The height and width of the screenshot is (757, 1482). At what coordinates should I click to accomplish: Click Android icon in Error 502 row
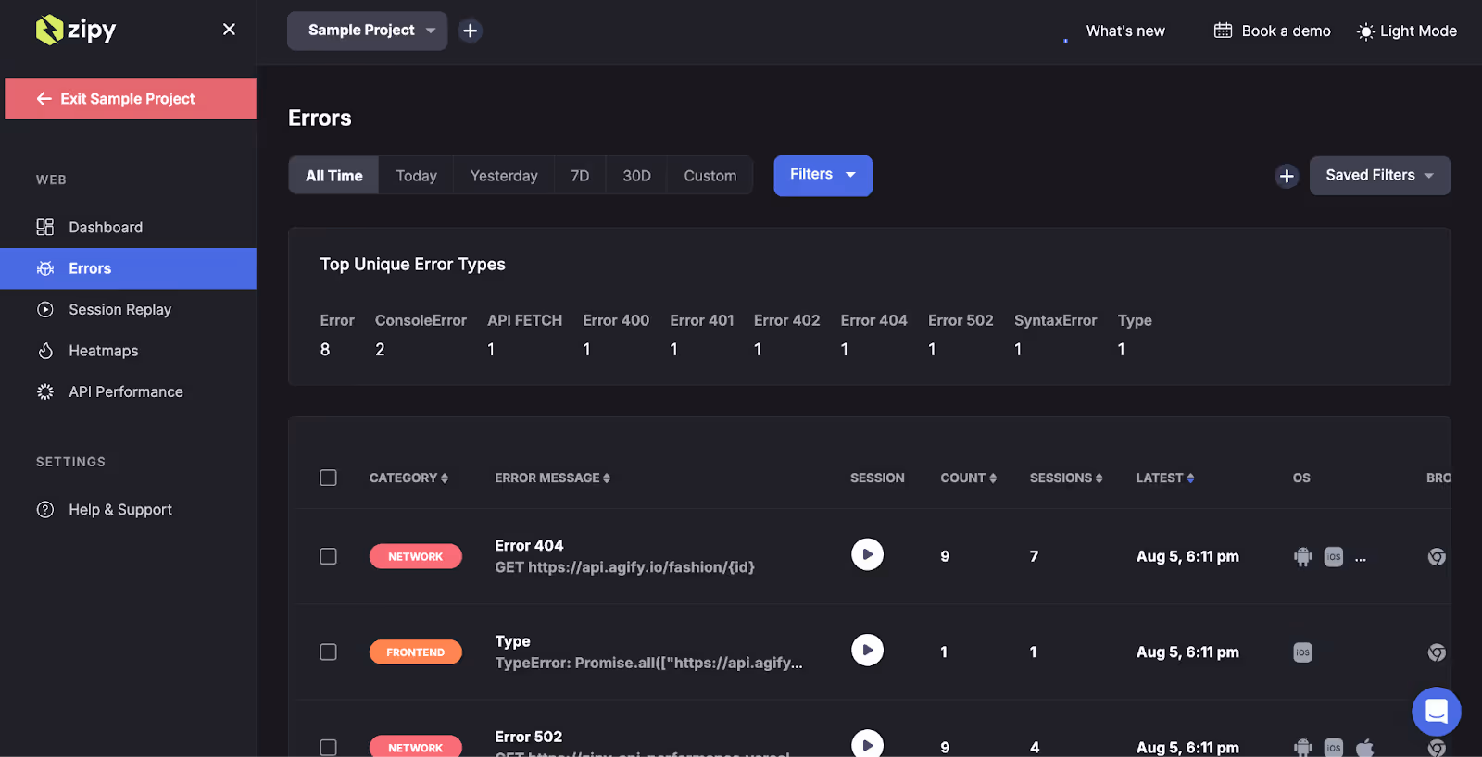[1303, 747]
